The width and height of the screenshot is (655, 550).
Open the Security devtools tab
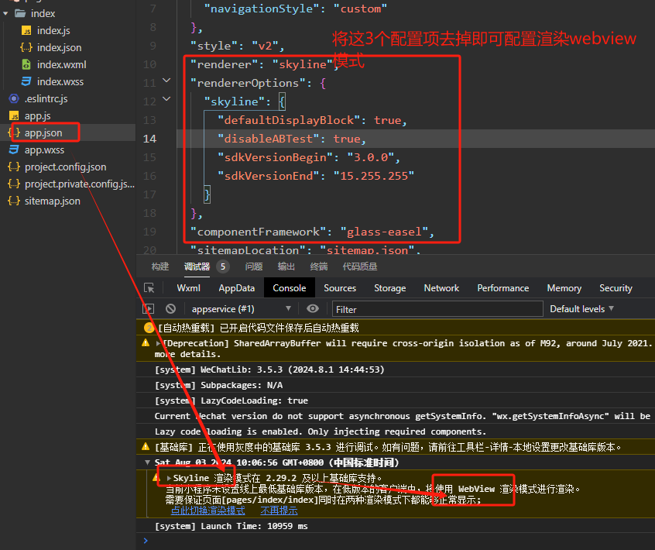pos(616,288)
